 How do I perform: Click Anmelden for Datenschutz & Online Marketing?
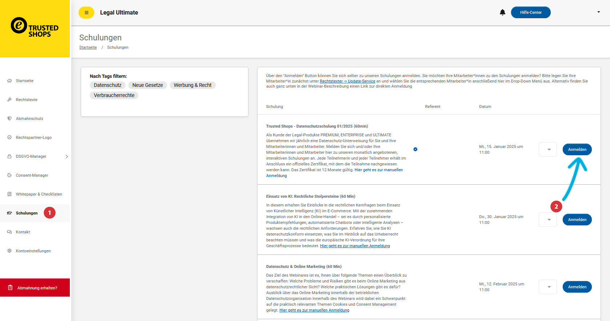577,287
